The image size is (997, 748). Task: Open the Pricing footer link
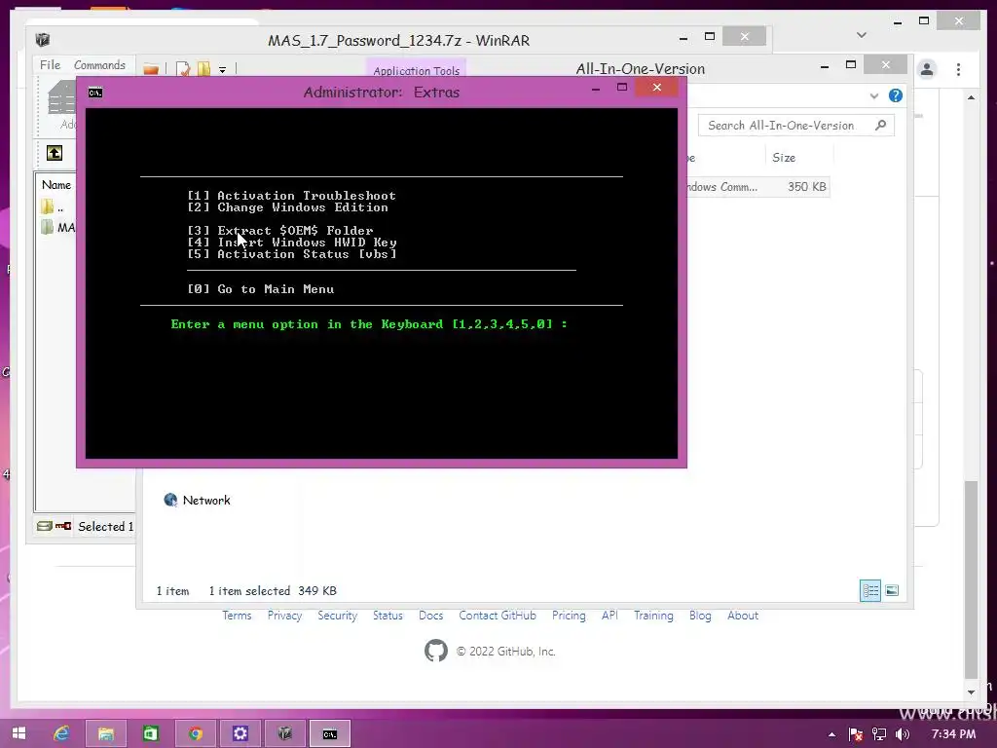pyautogui.click(x=569, y=616)
